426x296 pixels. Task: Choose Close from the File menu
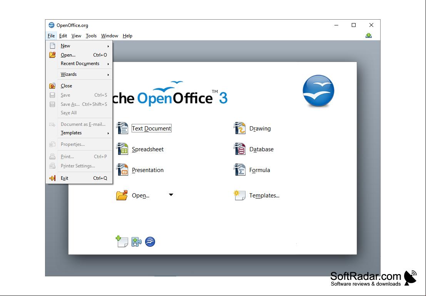pyautogui.click(x=79, y=86)
